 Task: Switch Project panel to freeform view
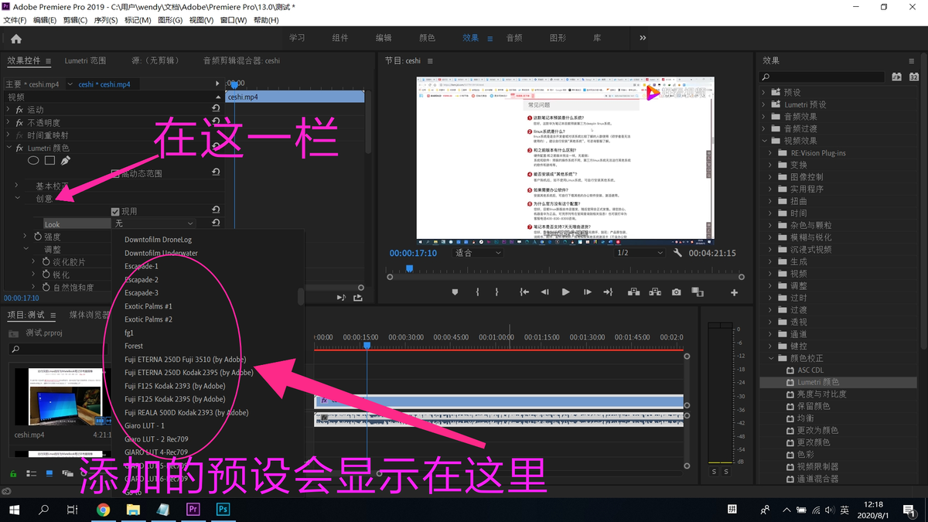[67, 473]
